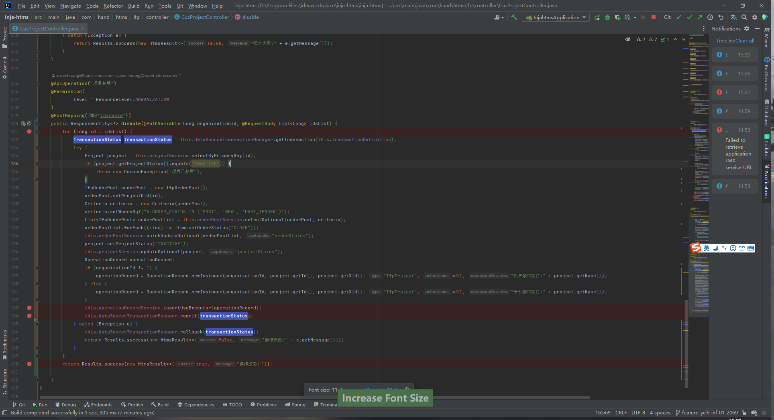
Task: Click the editor vertical scrollbar thumb
Action: click(687, 343)
